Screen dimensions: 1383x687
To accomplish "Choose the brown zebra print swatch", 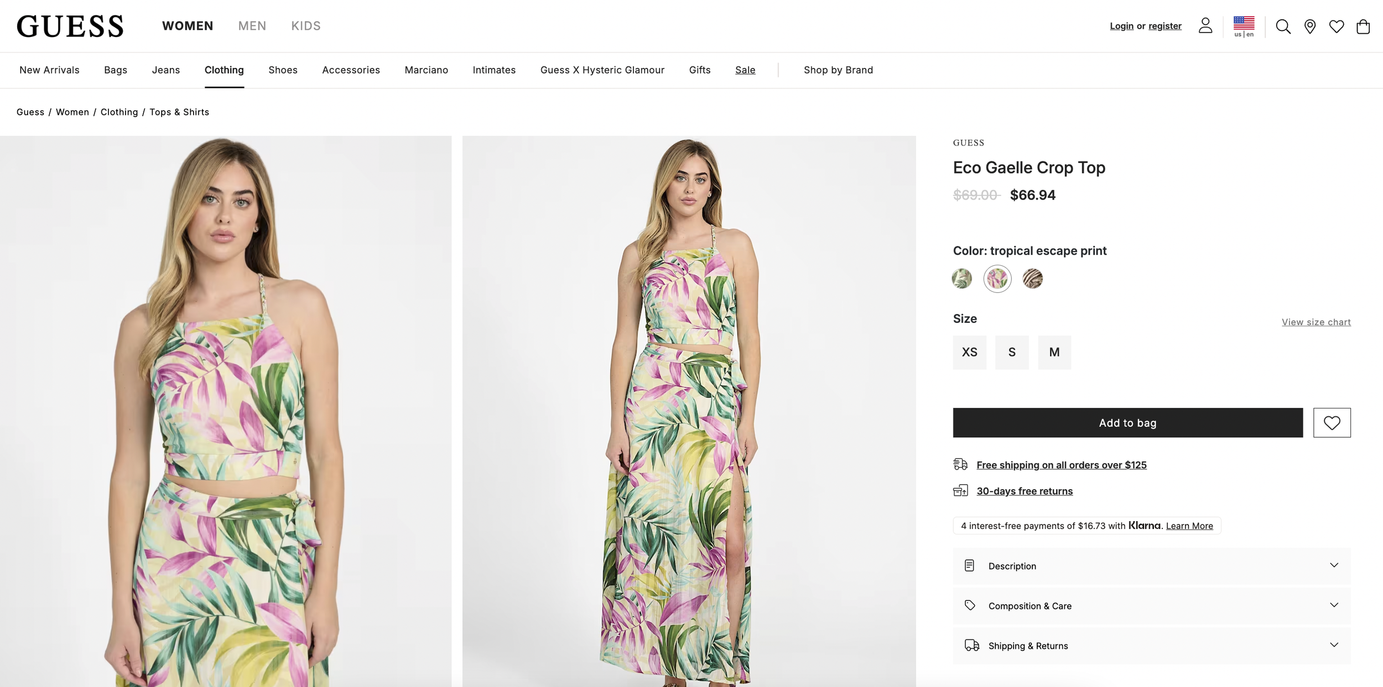I will (1032, 278).
